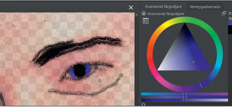Click the canvas scrollbar up arrow
232x107 pixels.
pyautogui.click(x=136, y=15)
